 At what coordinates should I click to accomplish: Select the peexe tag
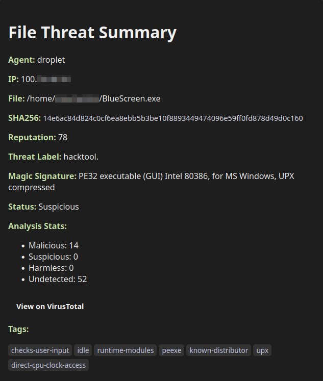[x=171, y=350]
